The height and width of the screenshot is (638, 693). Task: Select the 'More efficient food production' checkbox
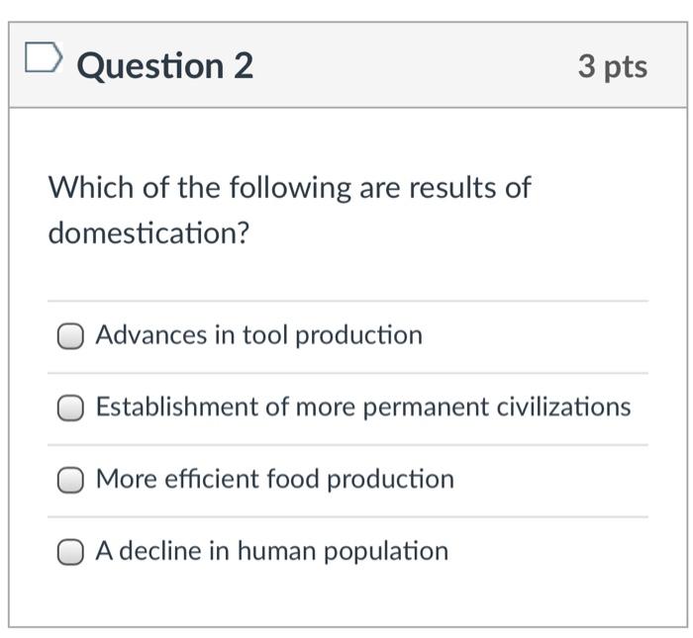(x=69, y=480)
